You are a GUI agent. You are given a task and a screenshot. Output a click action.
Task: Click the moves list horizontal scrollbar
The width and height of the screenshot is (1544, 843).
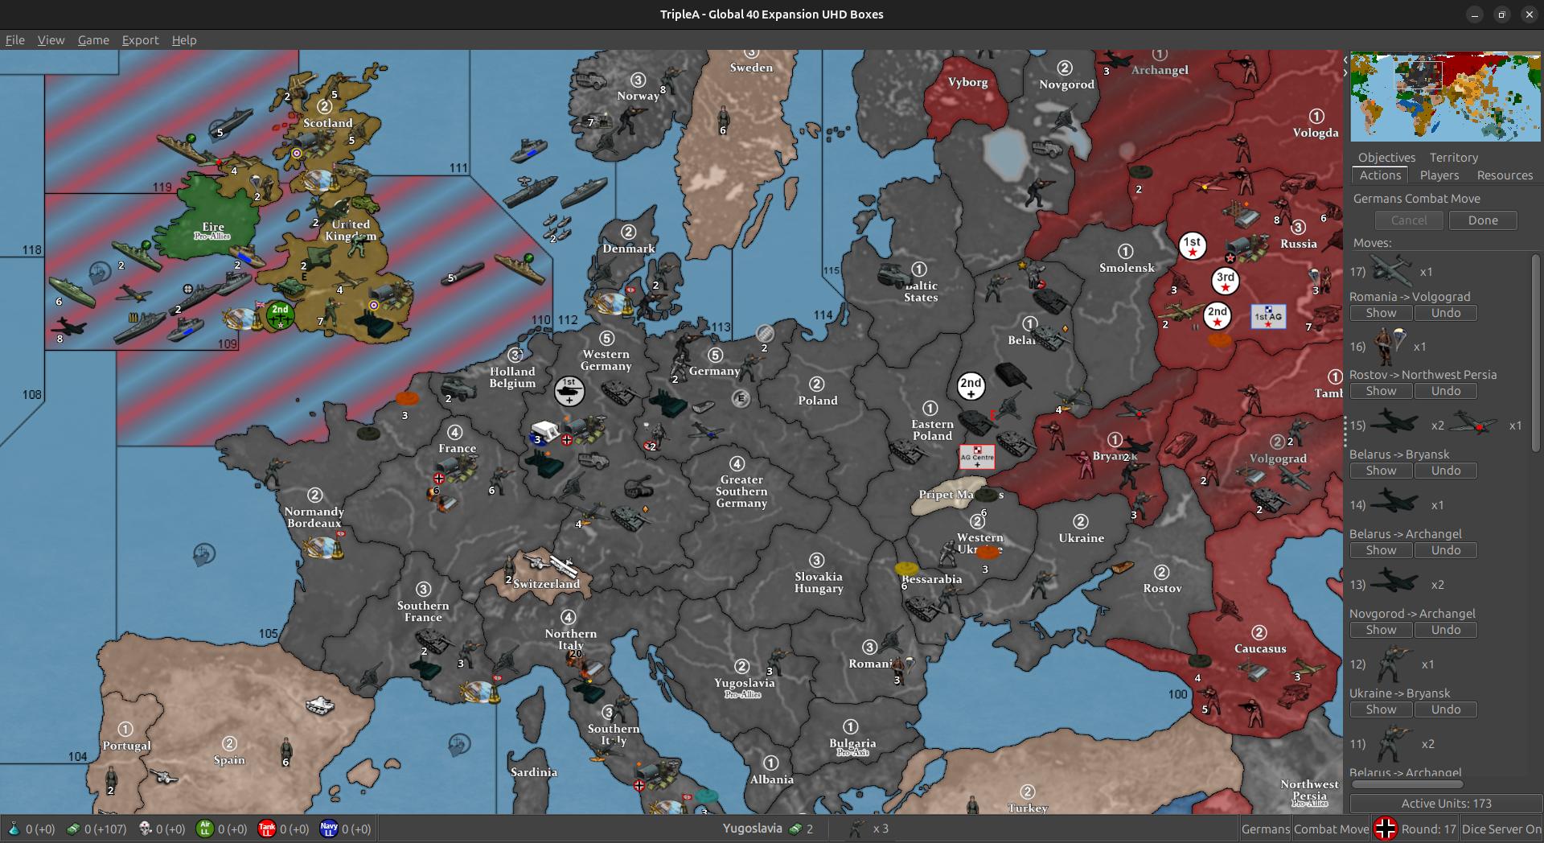point(1407,784)
